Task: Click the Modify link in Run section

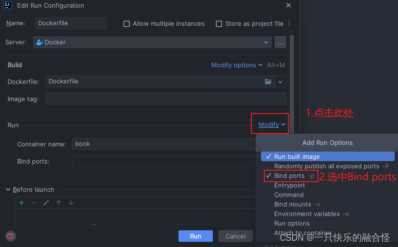Action: (269, 124)
